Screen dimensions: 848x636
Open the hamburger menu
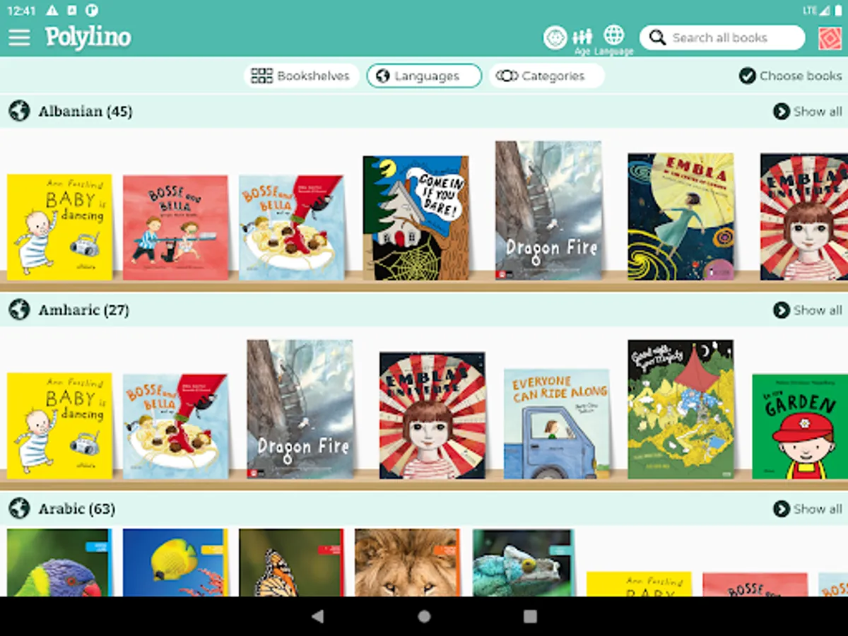point(19,37)
